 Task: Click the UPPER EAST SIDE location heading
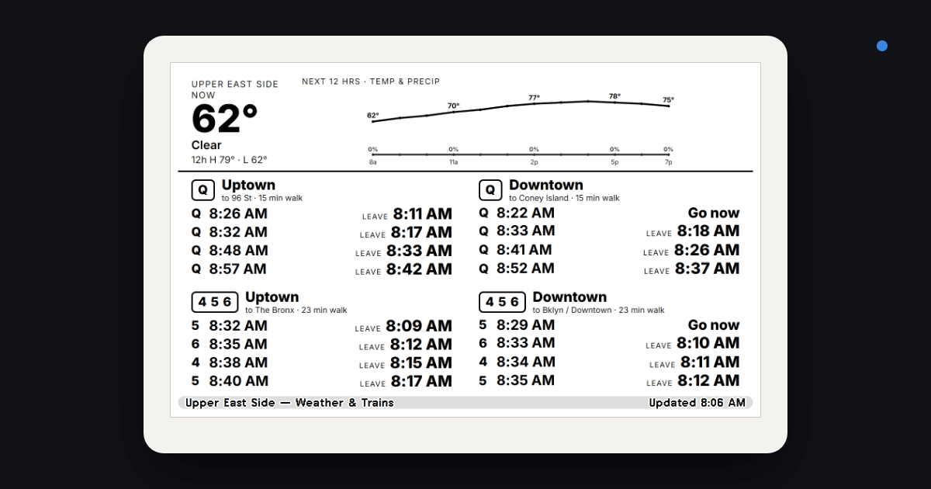[x=235, y=85]
